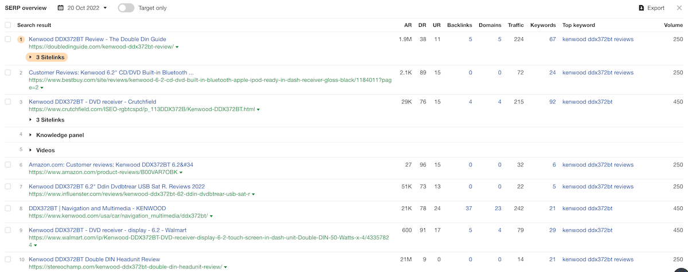
Task: Open the dropdown arrow after crutchfield.com URL
Action: [x=259, y=109]
